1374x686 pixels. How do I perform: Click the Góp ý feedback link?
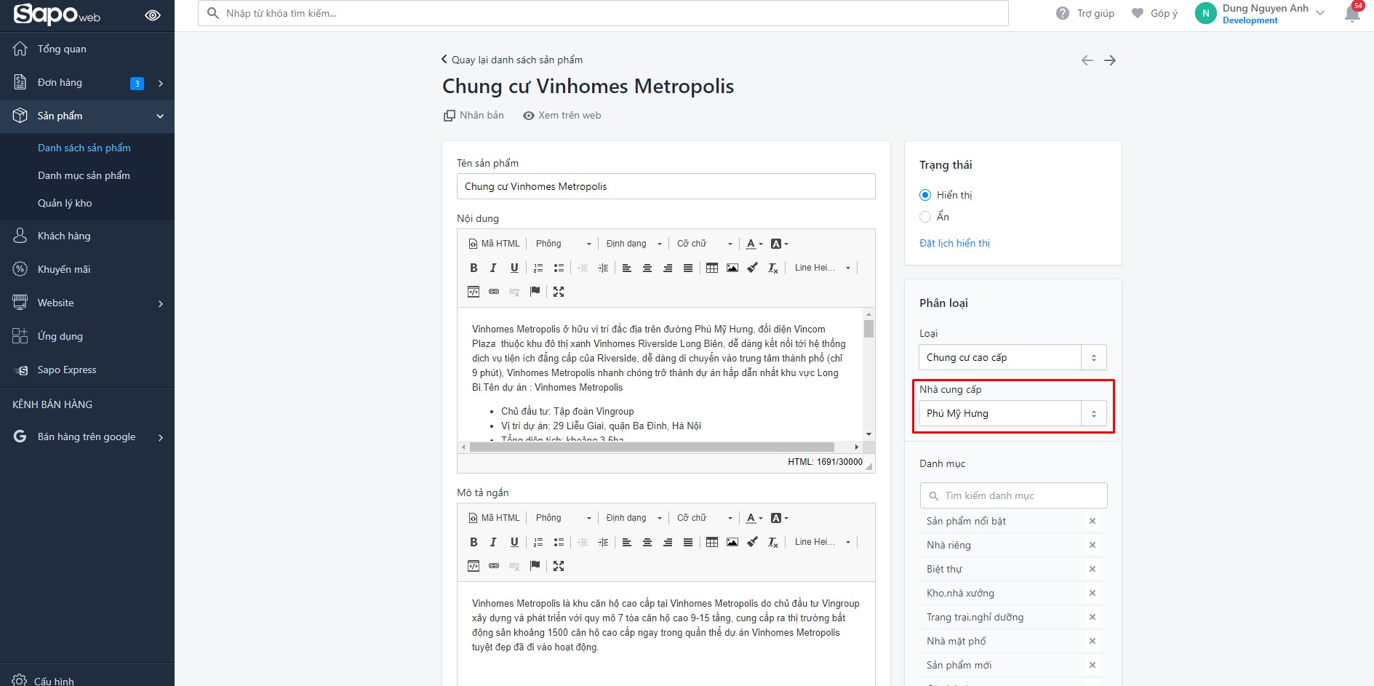1154,13
